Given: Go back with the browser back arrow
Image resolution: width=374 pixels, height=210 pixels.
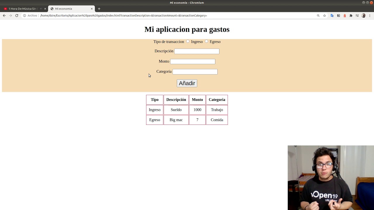Looking at the screenshot, I should 4,15.
